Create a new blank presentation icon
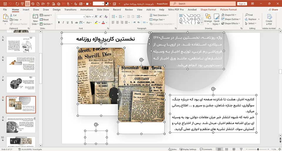Screen dimensions: 282x151 (38, 4)
